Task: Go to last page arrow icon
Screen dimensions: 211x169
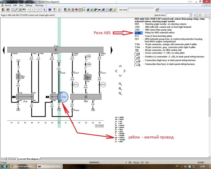Action: pyautogui.click(x=40, y=10)
